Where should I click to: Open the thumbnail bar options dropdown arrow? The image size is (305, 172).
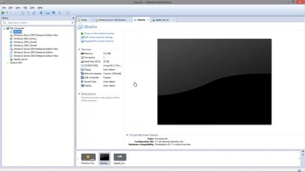tap(303, 155)
